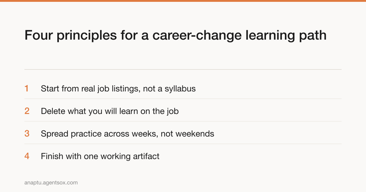The image size is (366, 192).
Task: Click the divider line below the title
Action: pyautogui.click(x=183, y=69)
